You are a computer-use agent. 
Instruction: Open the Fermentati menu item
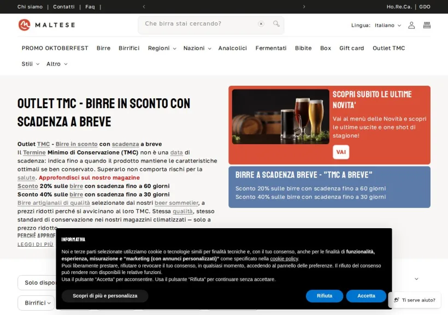pos(271,48)
